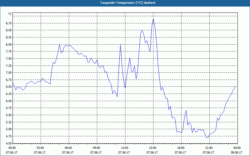Click the curve's highest peak near 15:00

[x=153, y=19]
